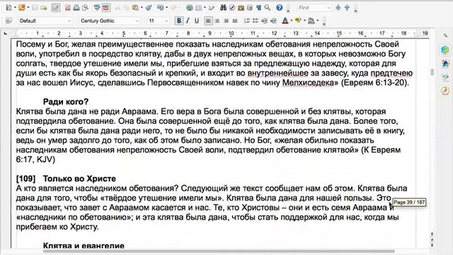
Task: Open Gallery deck in the sidebar
Action: click(445, 77)
